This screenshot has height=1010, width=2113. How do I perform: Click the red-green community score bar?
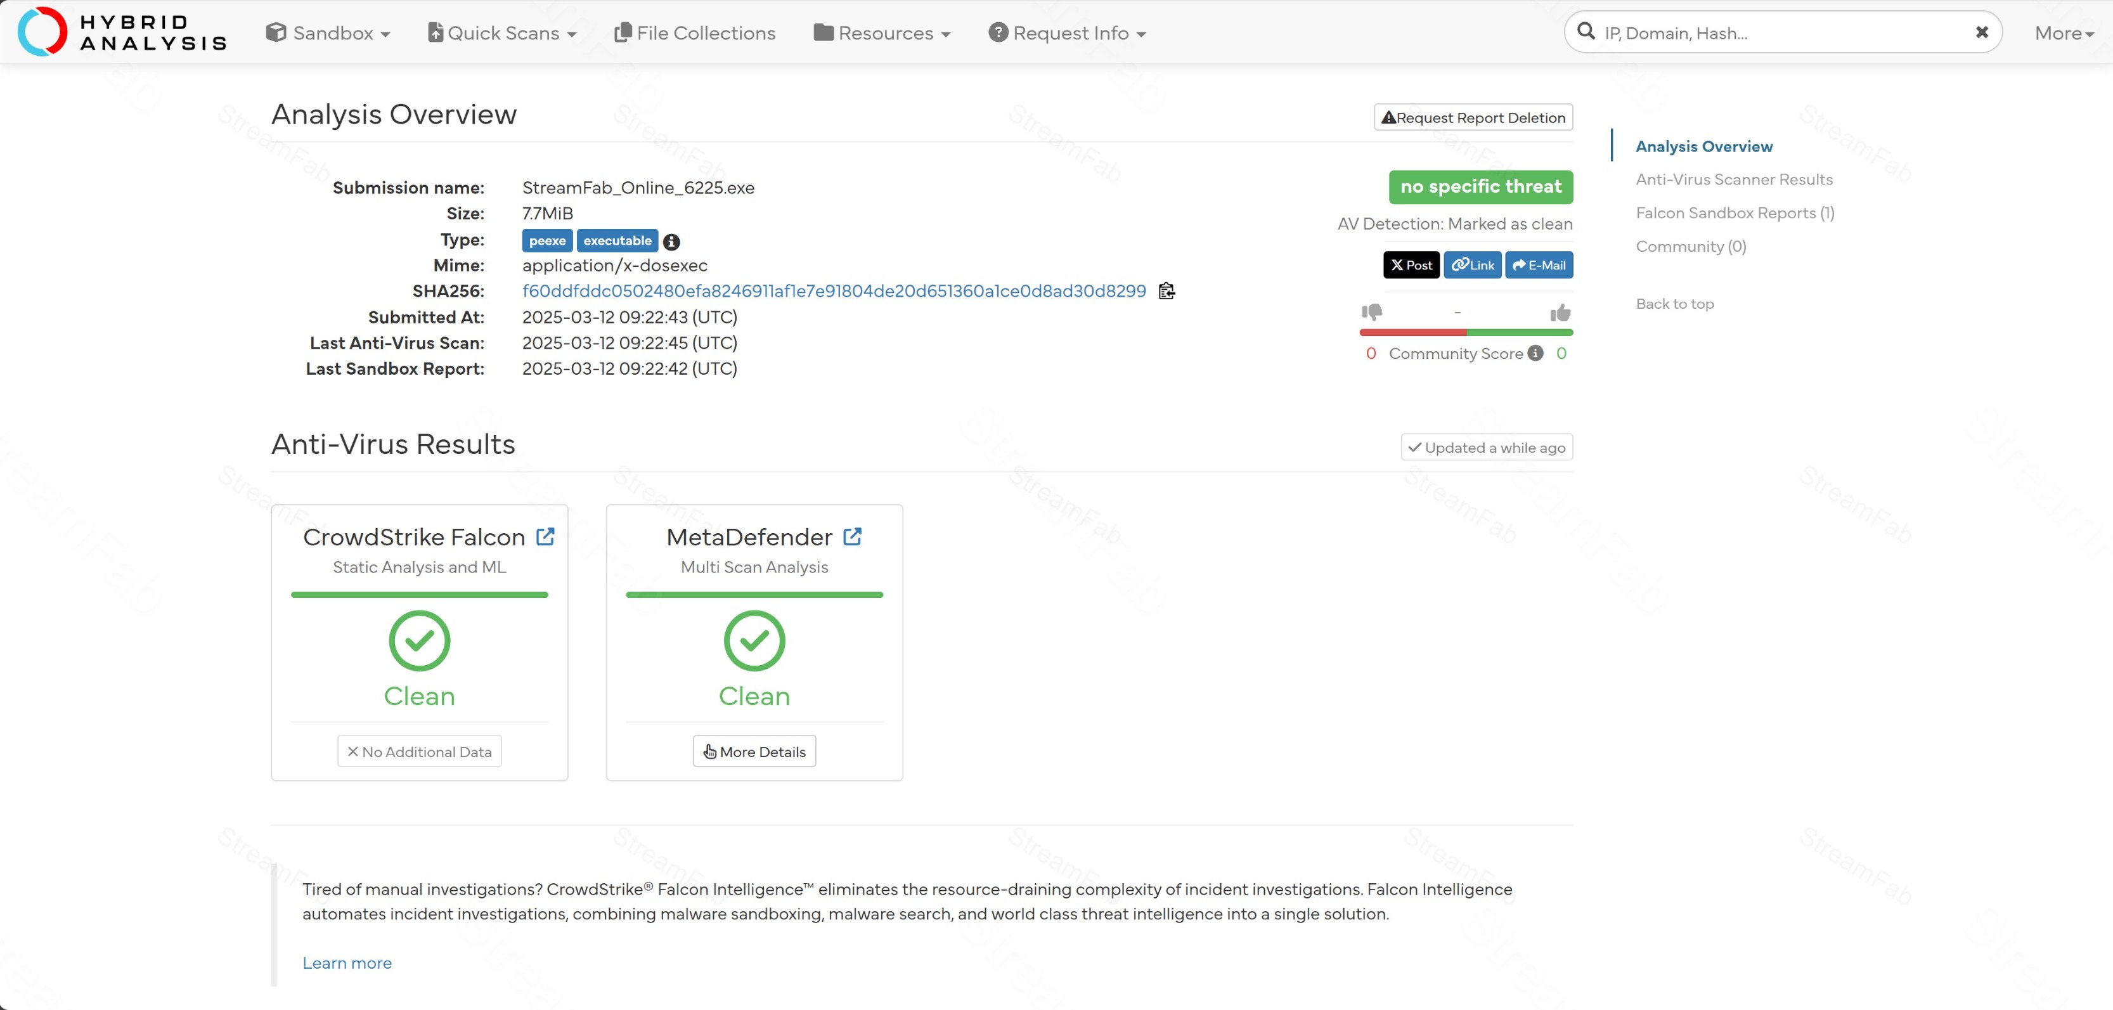pos(1466,332)
